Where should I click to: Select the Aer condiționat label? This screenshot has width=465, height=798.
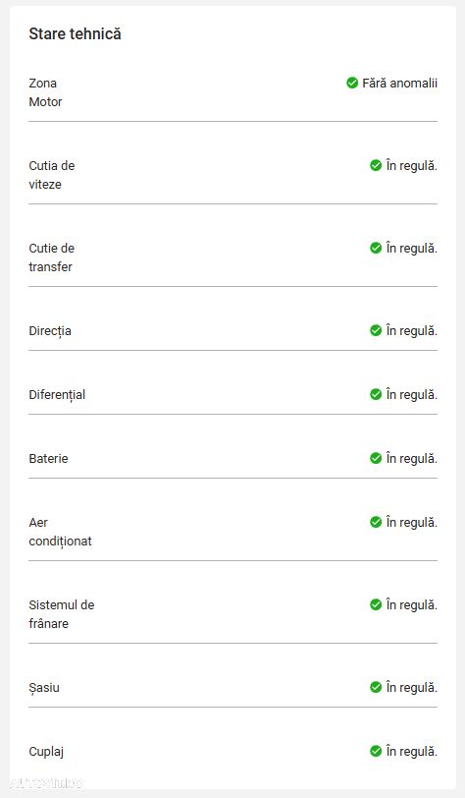click(x=60, y=532)
